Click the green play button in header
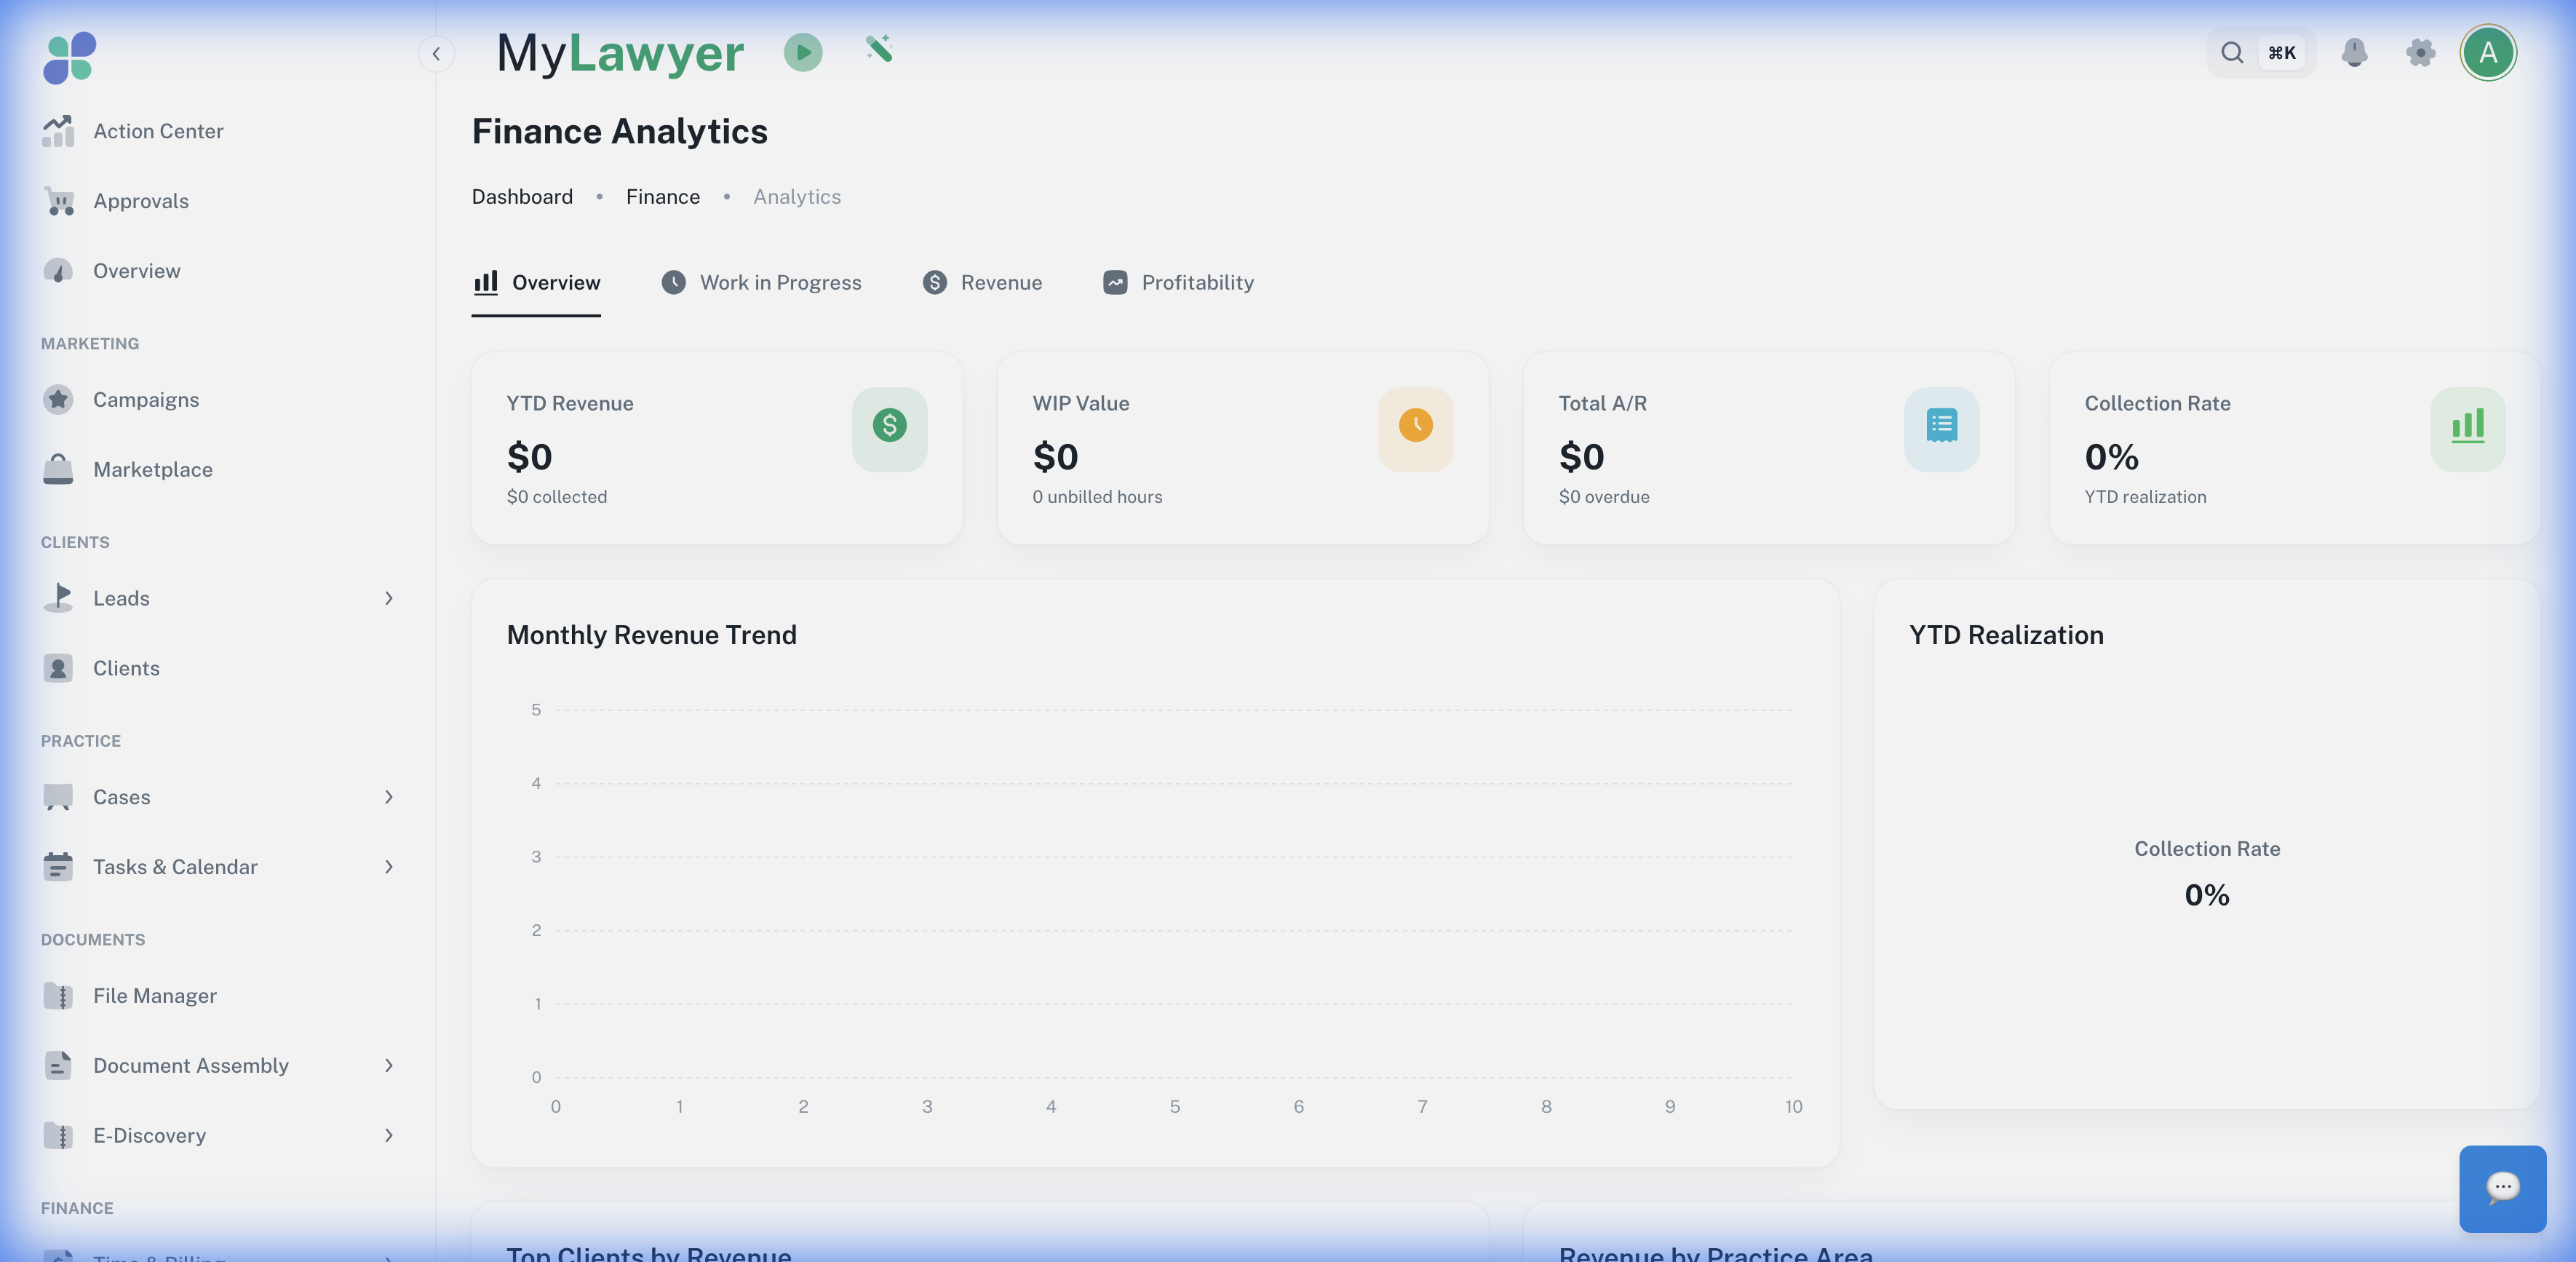The width and height of the screenshot is (2576, 1262). click(803, 52)
